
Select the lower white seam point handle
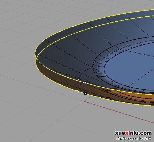click(85, 94)
